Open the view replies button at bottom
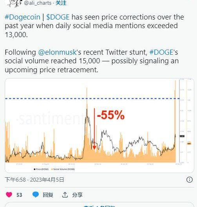 [x=99, y=205]
